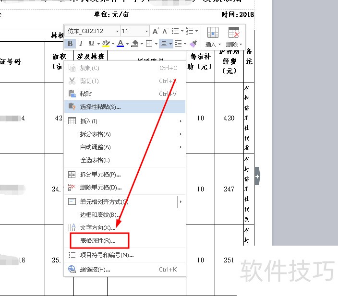Screen dimensions: 338x296
Task: Click the borders icon
Action: point(149,44)
